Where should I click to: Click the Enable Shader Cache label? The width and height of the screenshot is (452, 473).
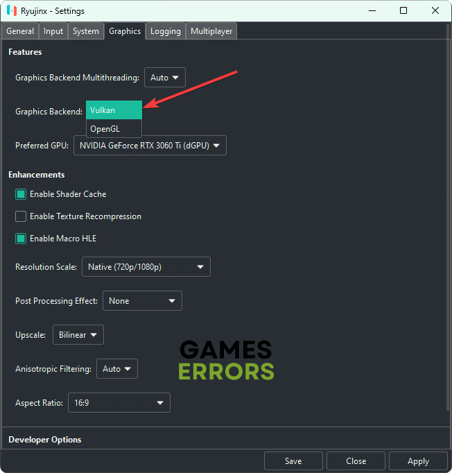68,194
